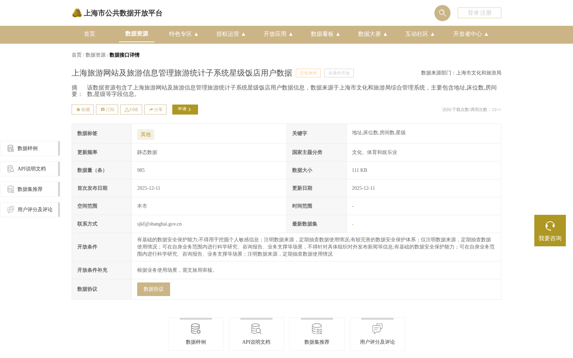Click 数据来源部门 上海市文化和旅游局 text
This screenshot has height=358, width=573.
[x=461, y=73]
